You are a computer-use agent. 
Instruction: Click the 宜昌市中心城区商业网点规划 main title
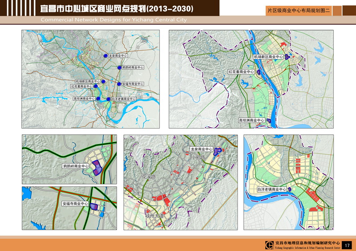click(x=117, y=8)
